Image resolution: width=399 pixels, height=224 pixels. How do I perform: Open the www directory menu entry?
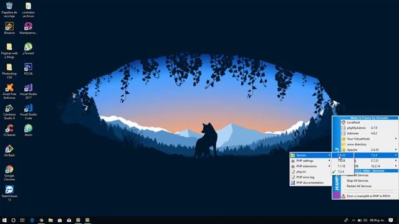369,144
